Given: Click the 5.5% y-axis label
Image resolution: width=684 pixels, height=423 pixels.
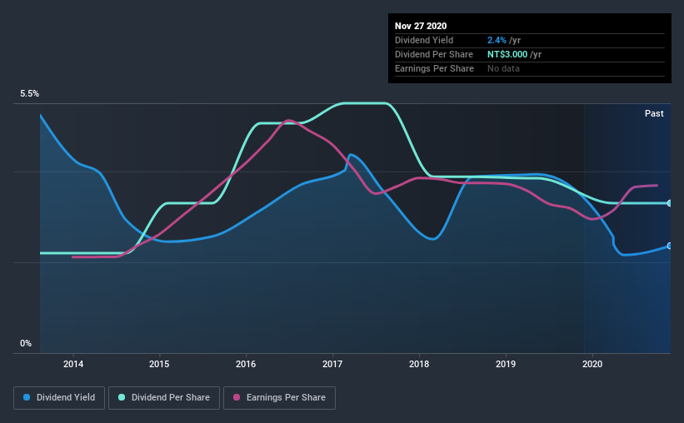Looking at the screenshot, I should [30, 94].
